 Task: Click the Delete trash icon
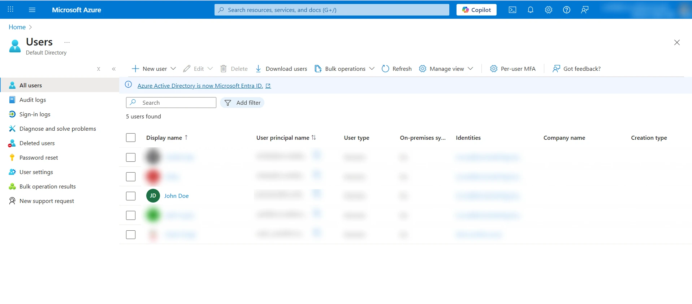click(224, 69)
